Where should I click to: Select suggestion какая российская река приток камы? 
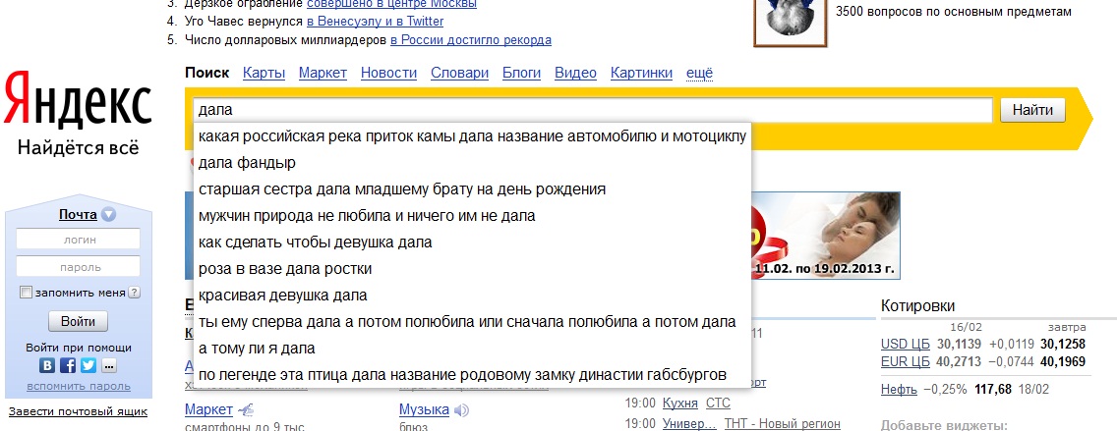click(x=472, y=135)
